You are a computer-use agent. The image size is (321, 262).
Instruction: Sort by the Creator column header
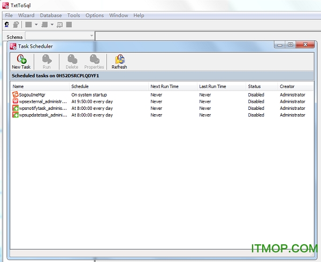pos(295,86)
